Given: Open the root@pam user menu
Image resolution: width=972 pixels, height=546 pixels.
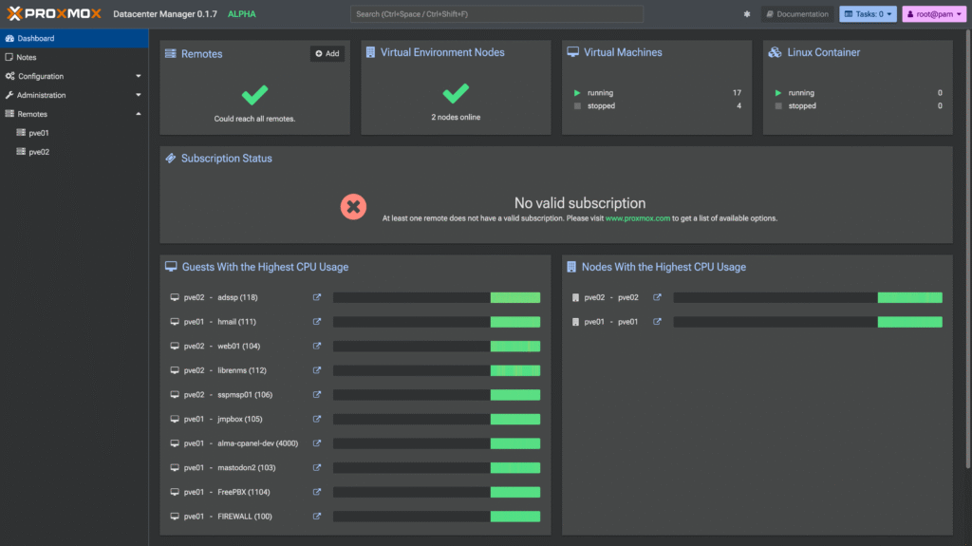Looking at the screenshot, I should pyautogui.click(x=934, y=13).
